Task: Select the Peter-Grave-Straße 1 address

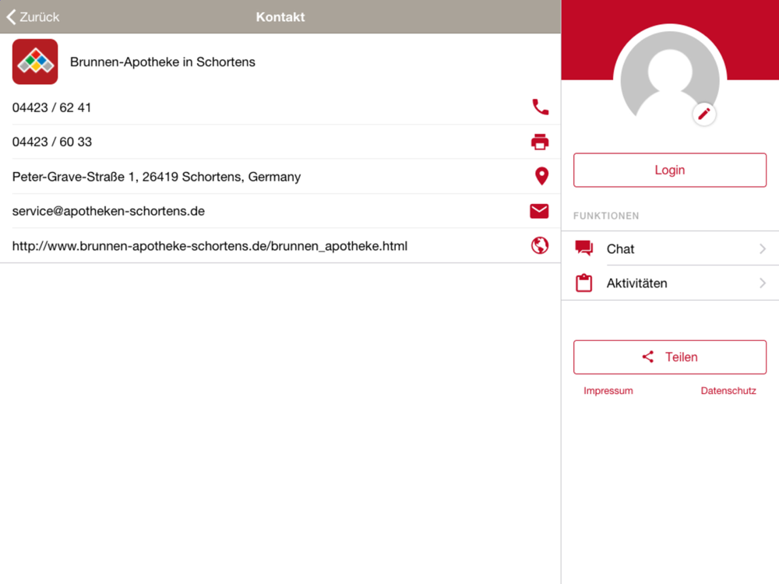Action: [157, 177]
